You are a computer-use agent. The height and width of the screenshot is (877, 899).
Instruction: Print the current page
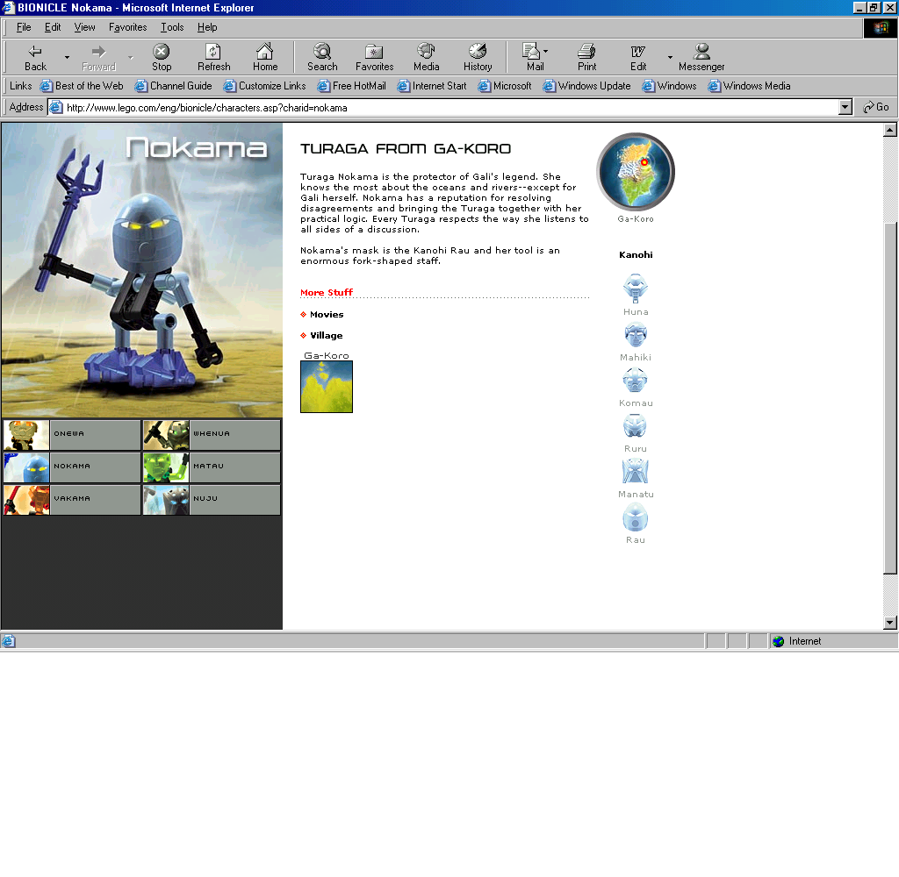tap(586, 58)
